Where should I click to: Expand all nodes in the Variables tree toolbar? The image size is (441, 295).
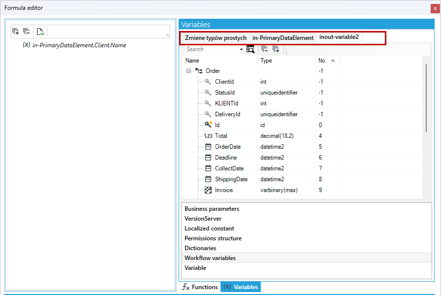(x=276, y=49)
